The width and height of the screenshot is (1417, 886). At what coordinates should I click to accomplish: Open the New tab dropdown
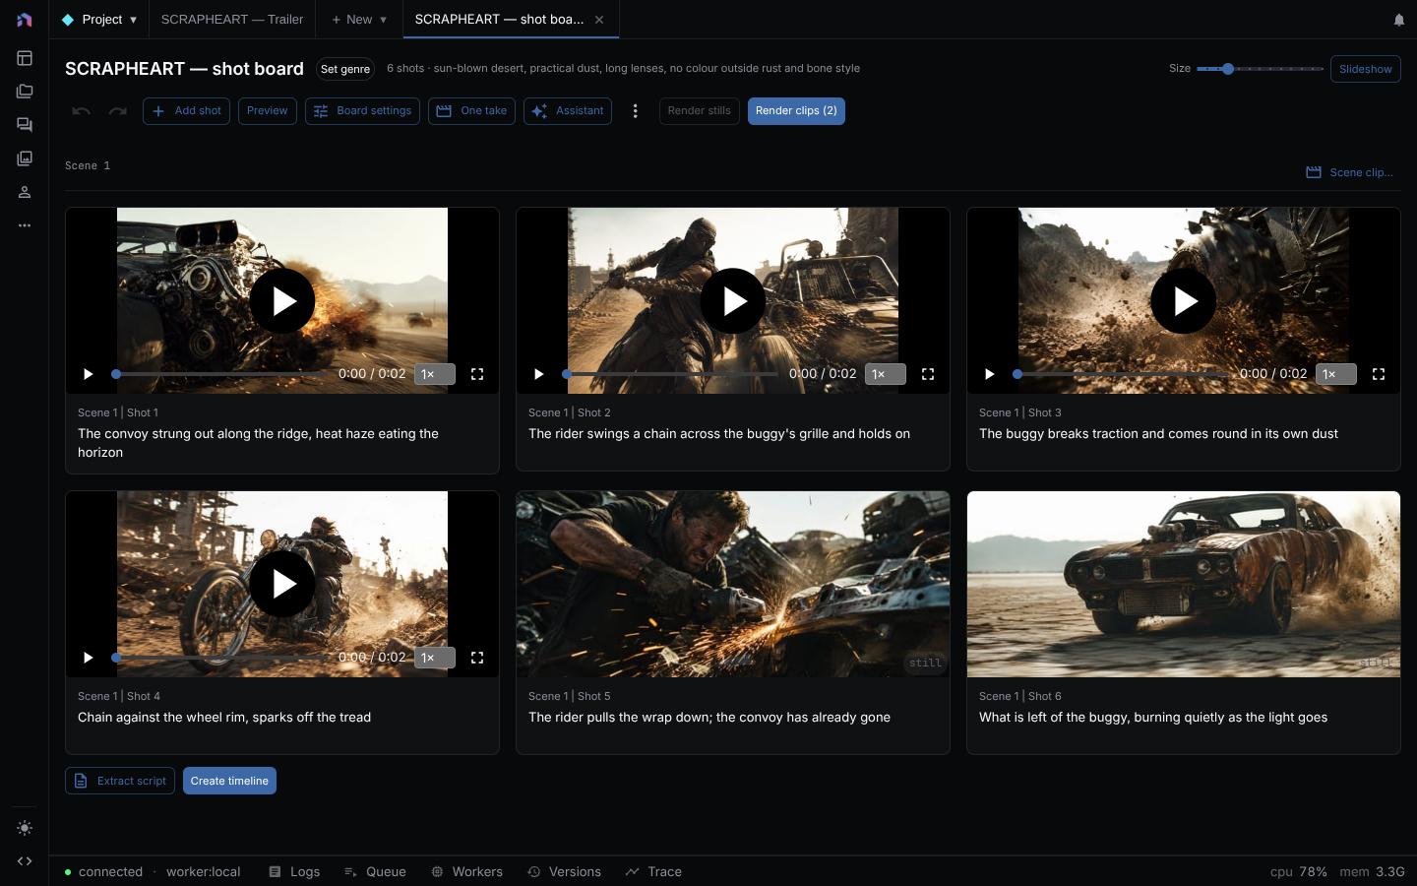click(x=359, y=20)
